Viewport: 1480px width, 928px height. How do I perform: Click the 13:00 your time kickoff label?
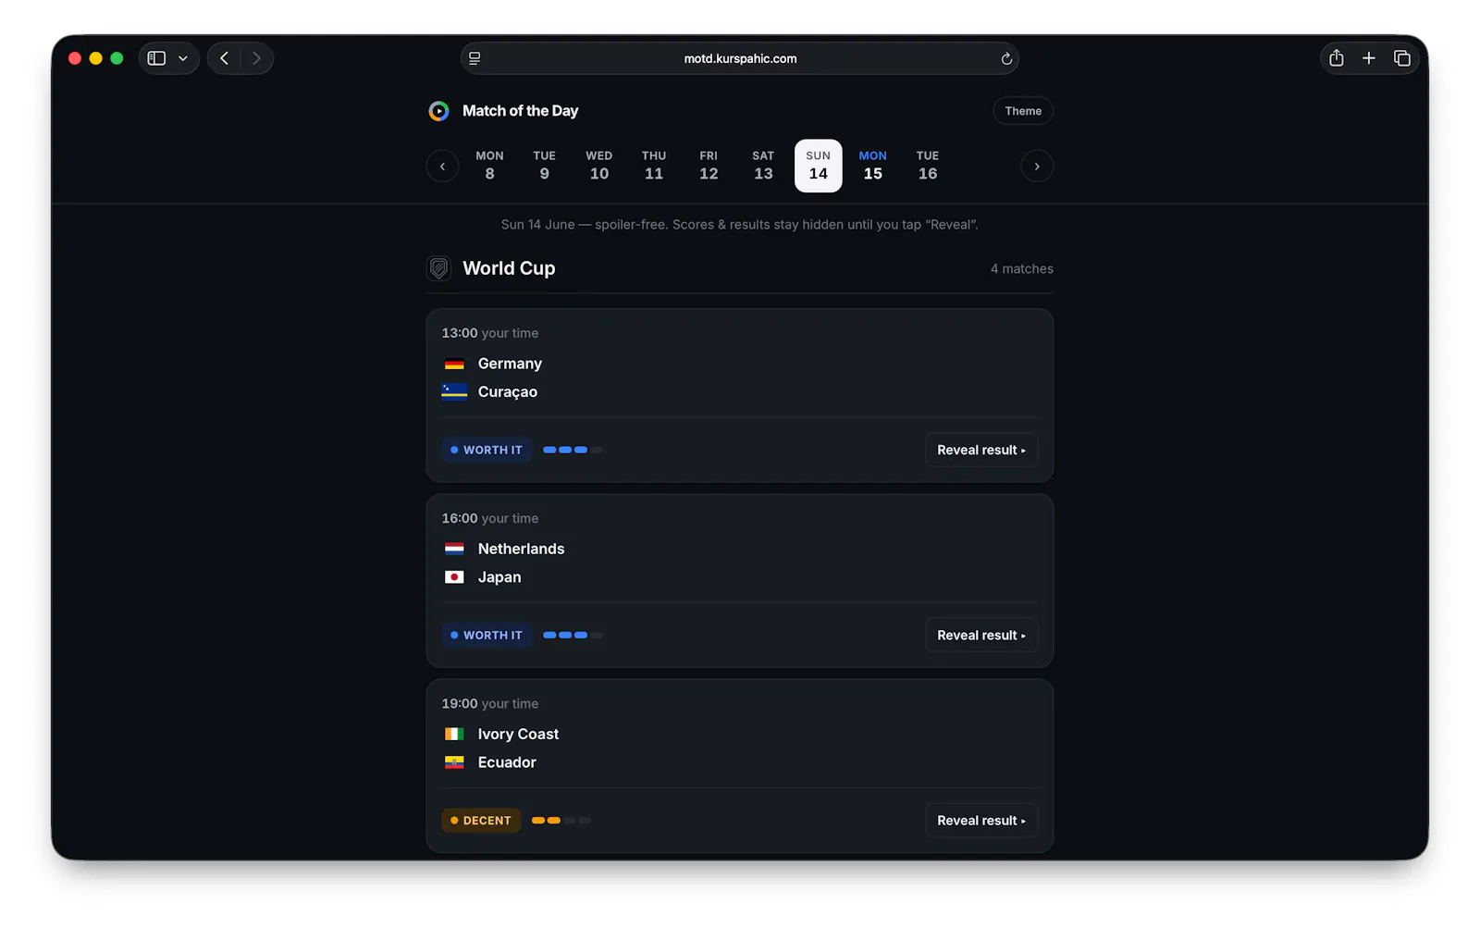(490, 333)
